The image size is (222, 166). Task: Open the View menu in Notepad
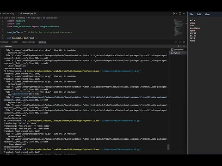[207, 14]
